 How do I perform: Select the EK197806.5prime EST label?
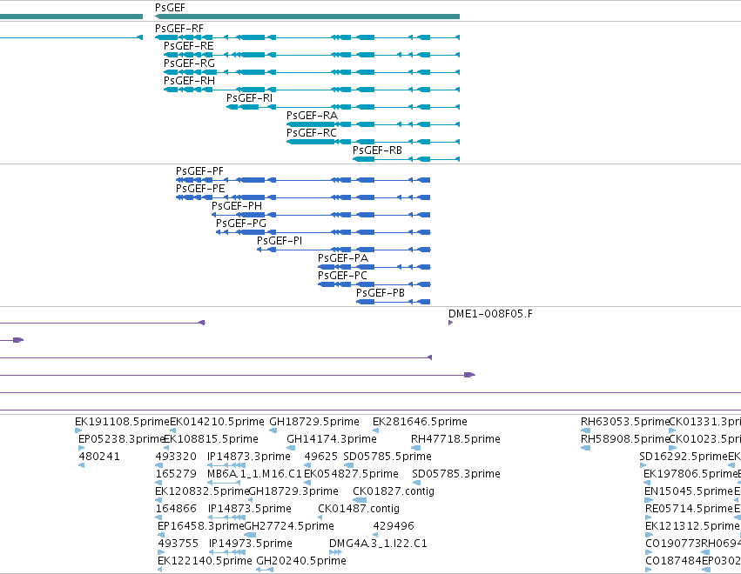pyautogui.click(x=690, y=473)
